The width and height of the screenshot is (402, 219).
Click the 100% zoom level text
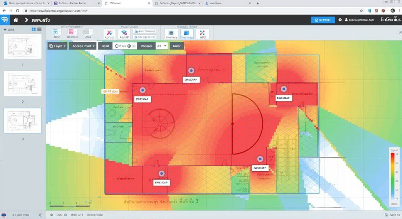click(x=59, y=215)
